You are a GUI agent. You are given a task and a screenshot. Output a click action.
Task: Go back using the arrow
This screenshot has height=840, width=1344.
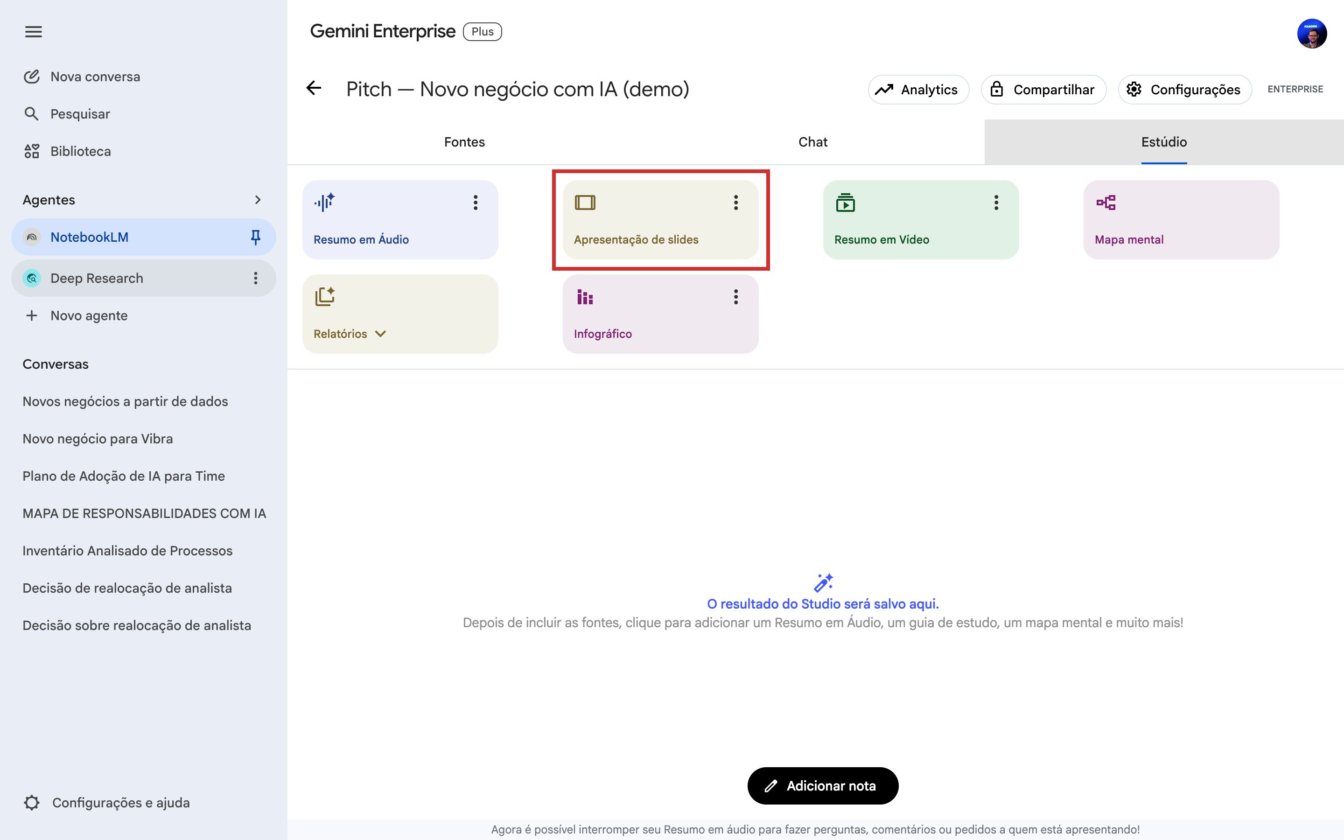point(314,88)
